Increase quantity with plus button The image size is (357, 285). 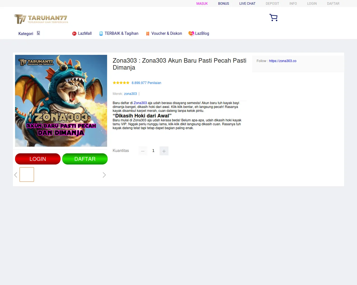(164, 151)
